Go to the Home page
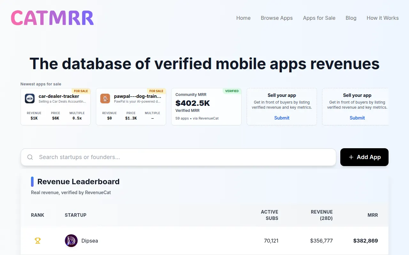409x255 pixels. pyautogui.click(x=243, y=18)
